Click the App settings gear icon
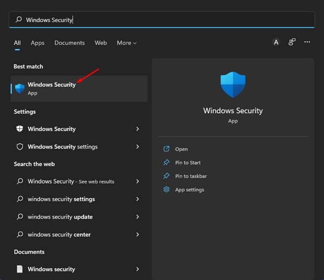This screenshot has height=280, width=324. point(166,190)
